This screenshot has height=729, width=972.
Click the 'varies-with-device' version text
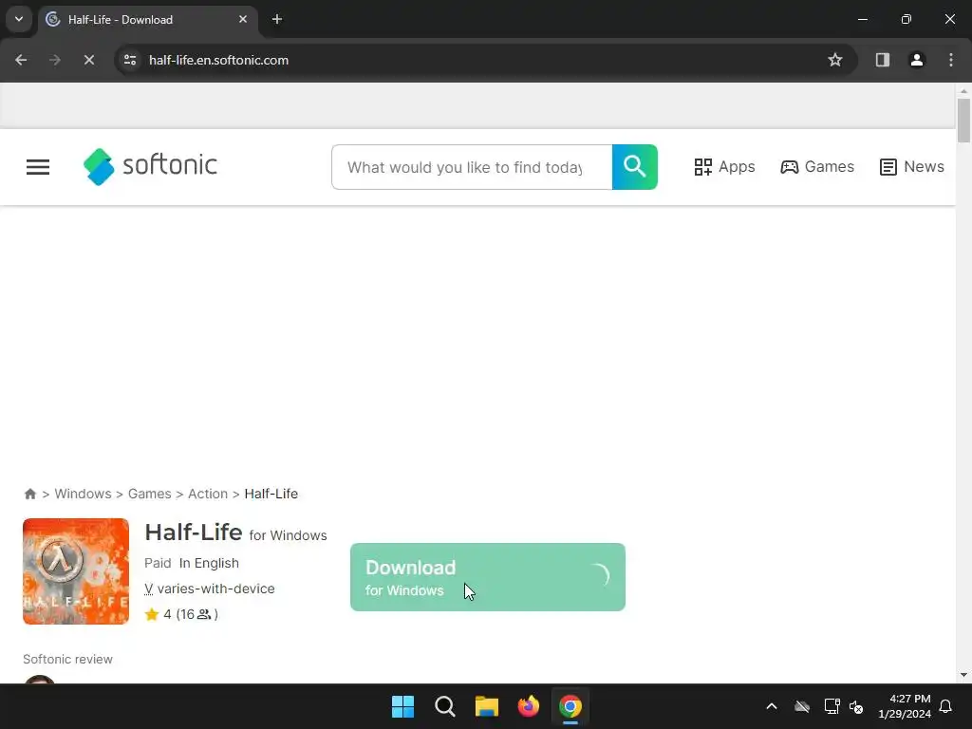click(x=215, y=589)
